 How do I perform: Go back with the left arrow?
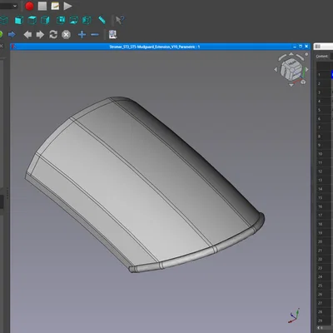click(27, 35)
